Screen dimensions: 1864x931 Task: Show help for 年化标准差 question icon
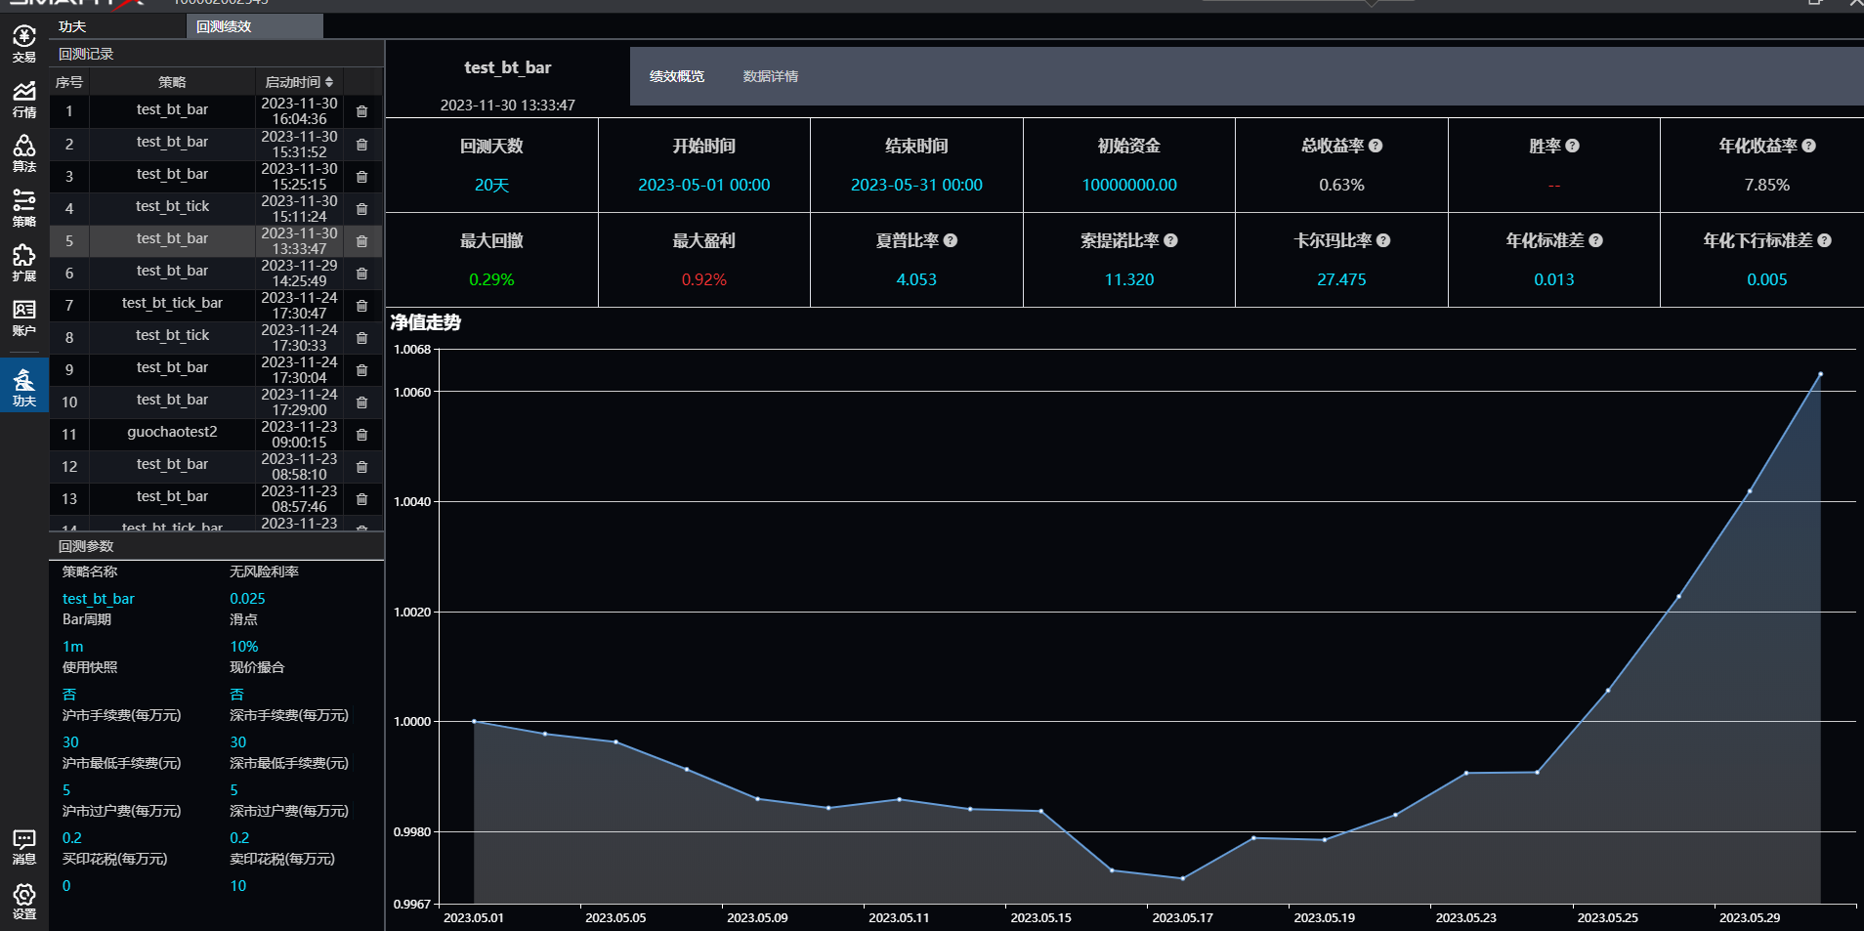coord(1595,240)
